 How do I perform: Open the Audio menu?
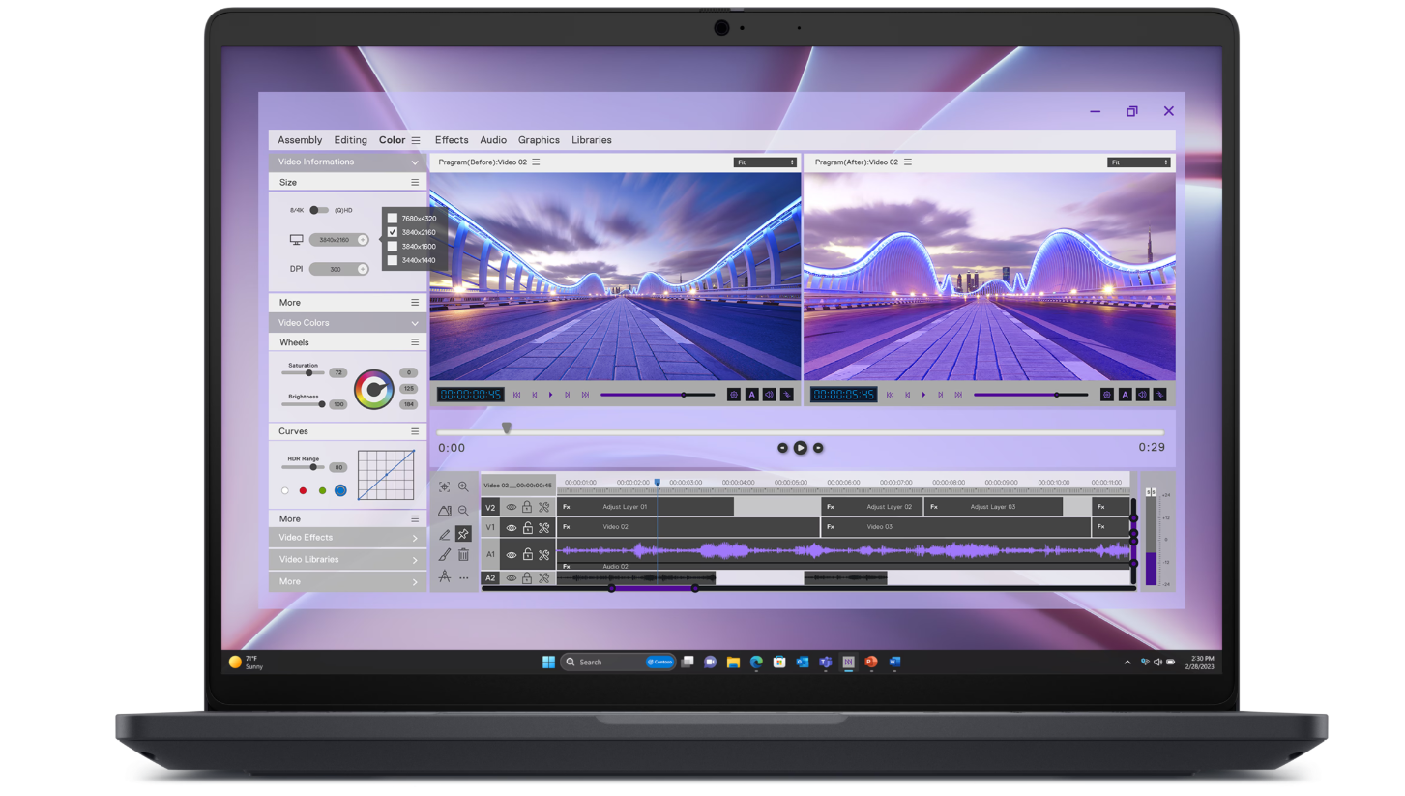[x=492, y=139]
